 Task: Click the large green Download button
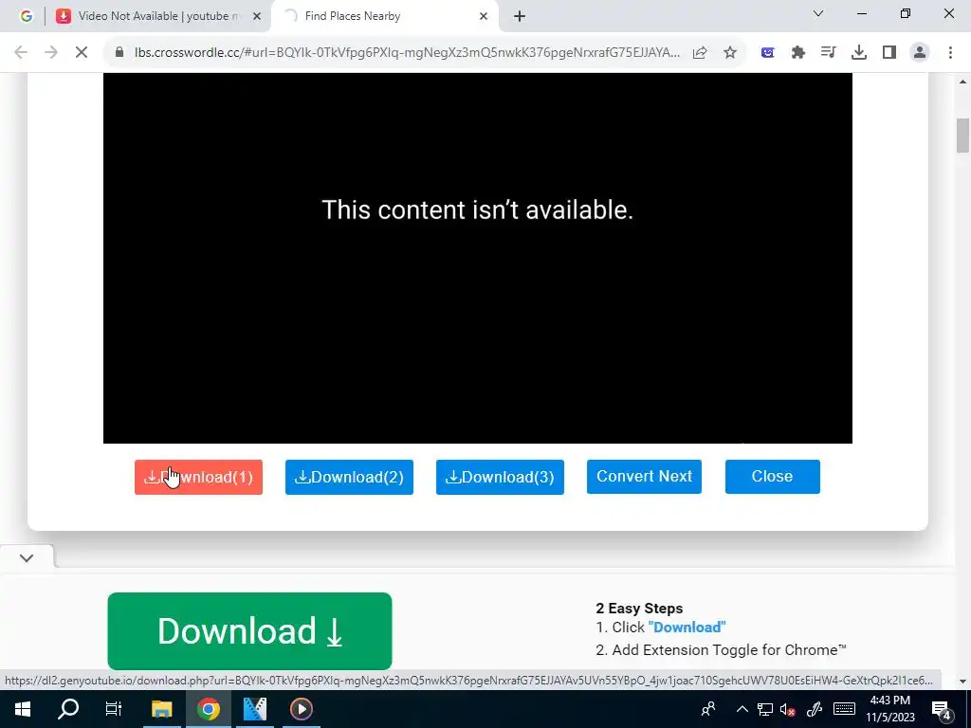(x=249, y=630)
